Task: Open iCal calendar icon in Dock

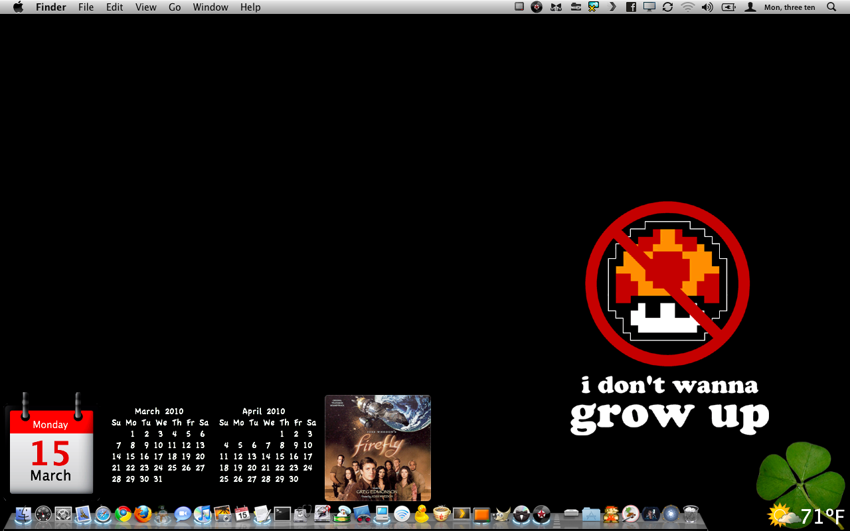Action: [x=242, y=514]
